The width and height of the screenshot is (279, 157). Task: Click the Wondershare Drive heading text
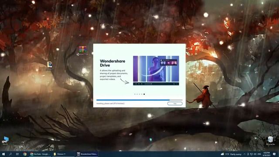pos(112,63)
